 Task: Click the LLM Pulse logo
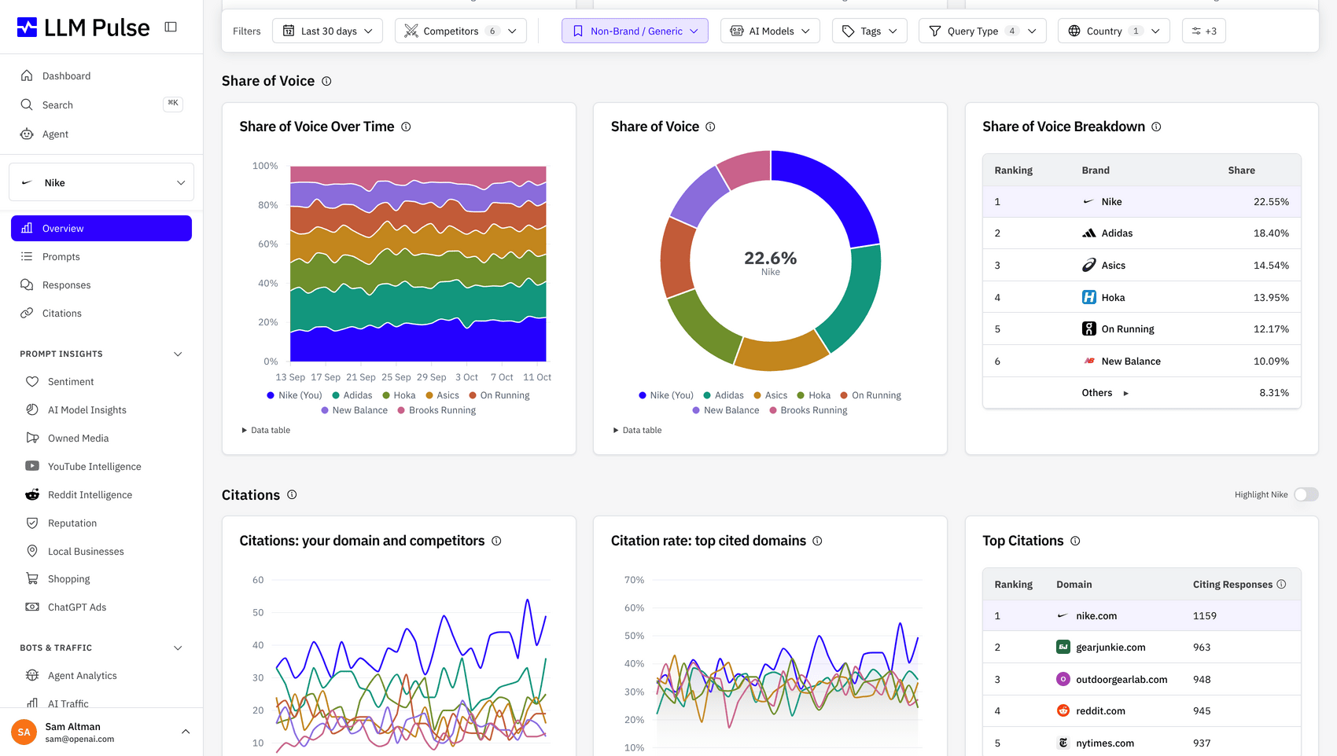pyautogui.click(x=83, y=28)
